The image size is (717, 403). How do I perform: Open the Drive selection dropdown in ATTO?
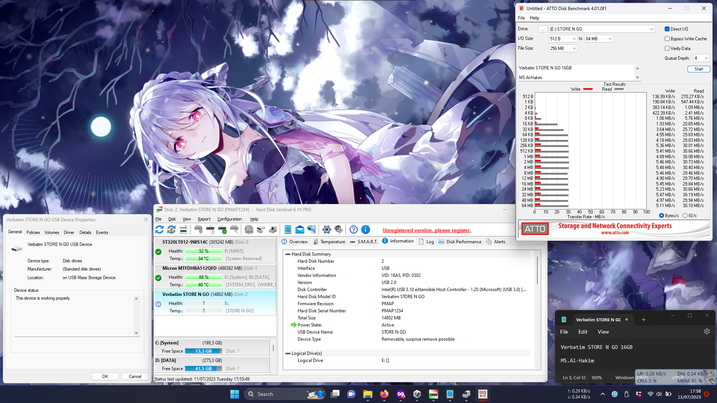click(602, 29)
